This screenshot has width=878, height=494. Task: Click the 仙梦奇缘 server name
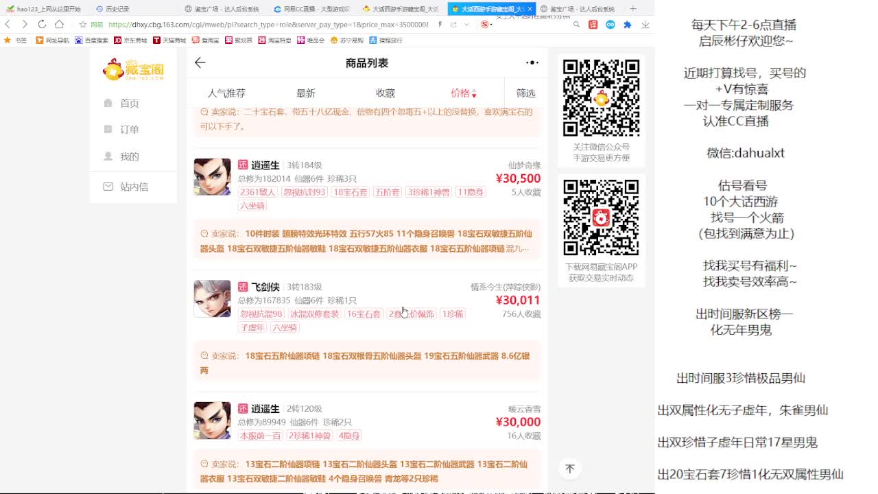[524, 165]
